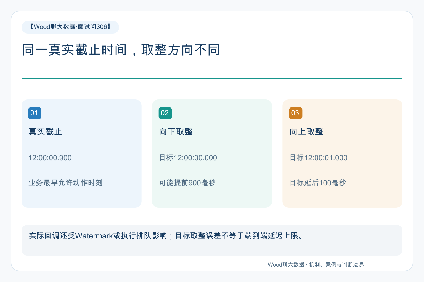Select the text 目标12:00:01.000
424x282 pixels.
pos(319,158)
